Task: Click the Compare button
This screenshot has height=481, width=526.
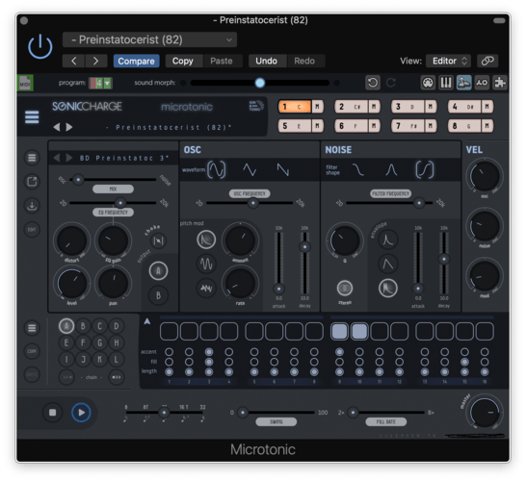Action: (136, 61)
